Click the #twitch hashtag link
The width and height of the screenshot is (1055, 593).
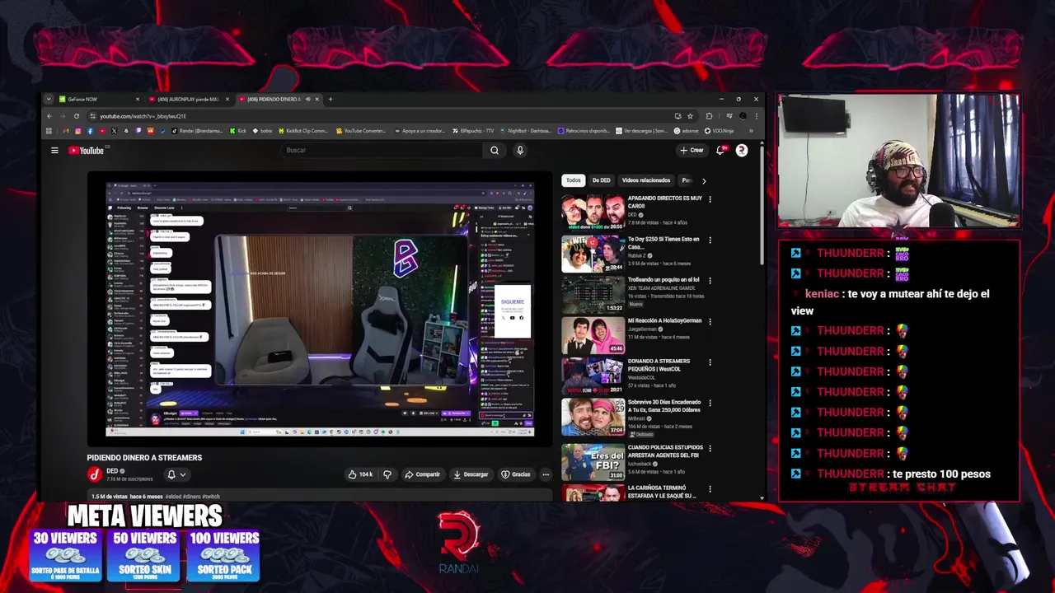click(211, 497)
